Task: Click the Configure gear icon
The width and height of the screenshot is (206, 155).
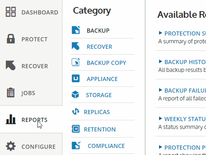Action: tap(11, 146)
